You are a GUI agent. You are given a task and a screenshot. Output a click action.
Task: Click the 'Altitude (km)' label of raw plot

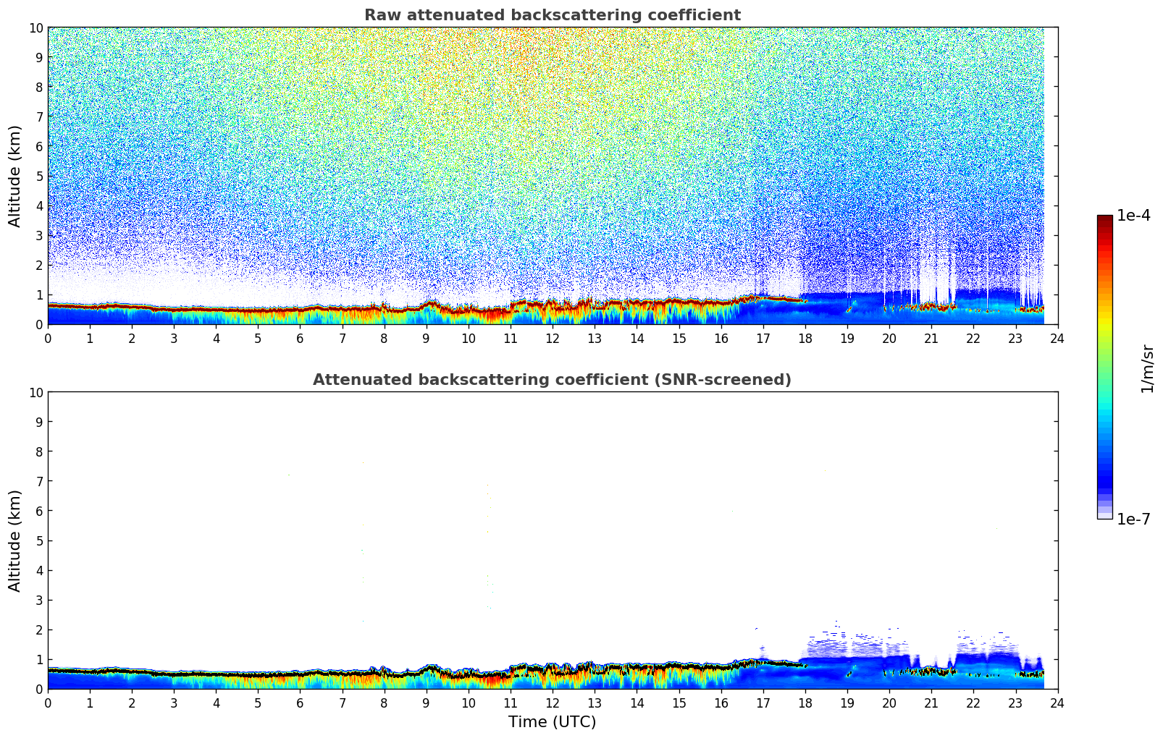point(15,176)
